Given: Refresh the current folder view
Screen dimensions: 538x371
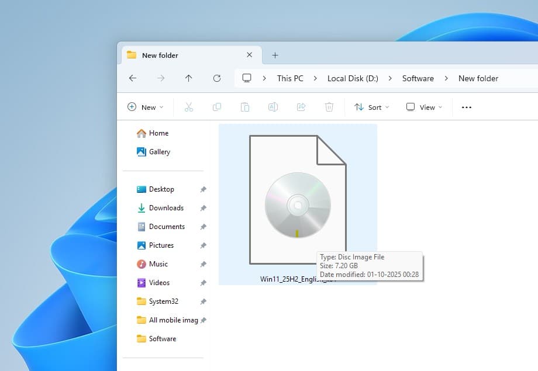Looking at the screenshot, I should click(216, 78).
